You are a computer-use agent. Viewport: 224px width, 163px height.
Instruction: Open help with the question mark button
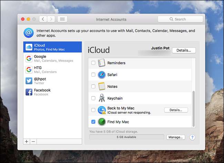[x=192, y=137]
